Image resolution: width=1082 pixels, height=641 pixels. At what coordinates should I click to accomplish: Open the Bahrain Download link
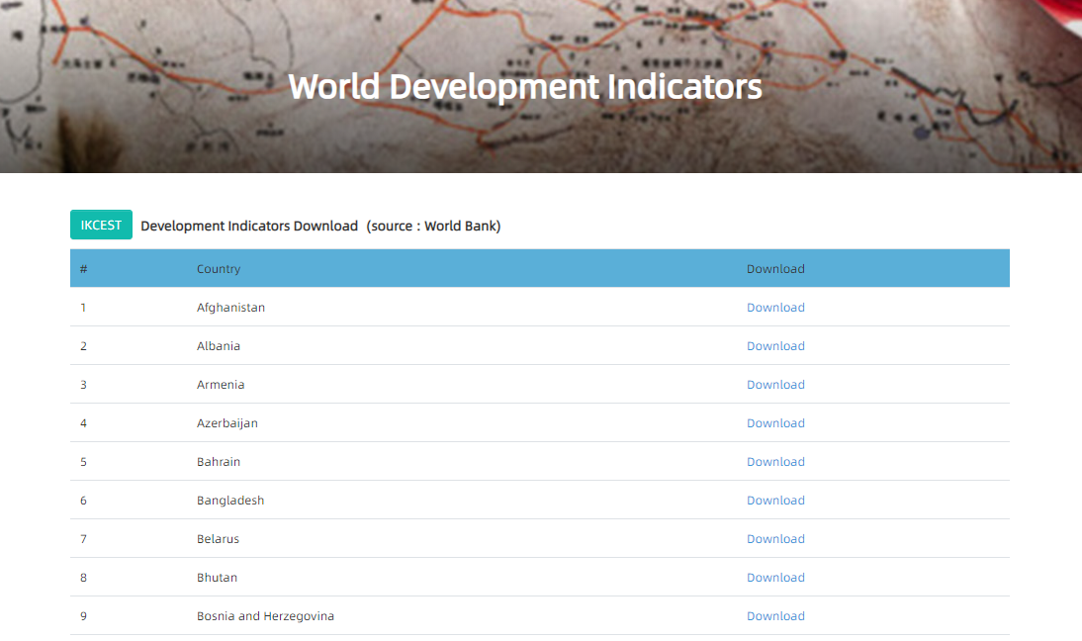775,462
